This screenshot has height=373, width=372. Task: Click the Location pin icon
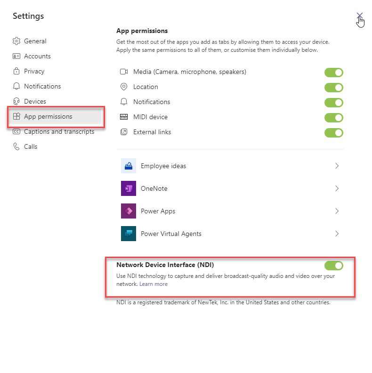[x=124, y=87]
